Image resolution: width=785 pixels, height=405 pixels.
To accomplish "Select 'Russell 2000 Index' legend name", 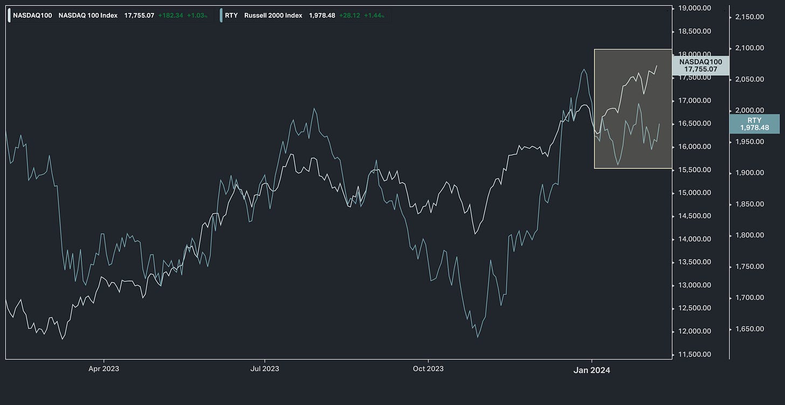I will (273, 16).
